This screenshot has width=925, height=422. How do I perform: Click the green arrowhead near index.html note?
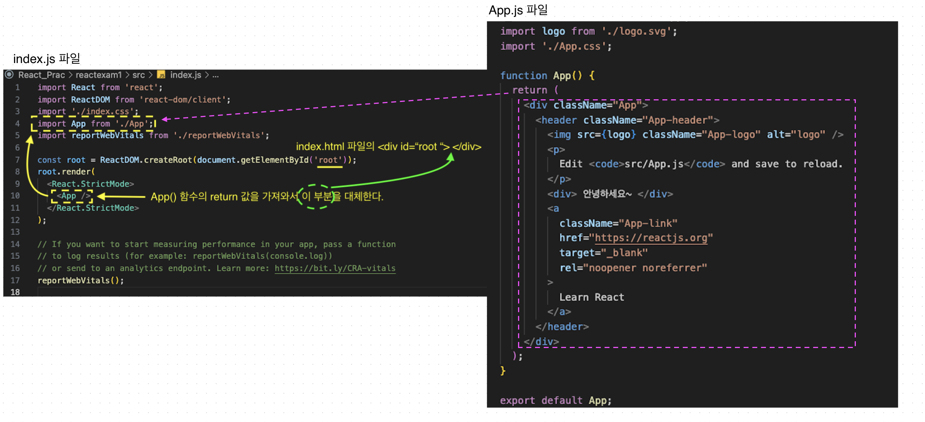coord(450,157)
